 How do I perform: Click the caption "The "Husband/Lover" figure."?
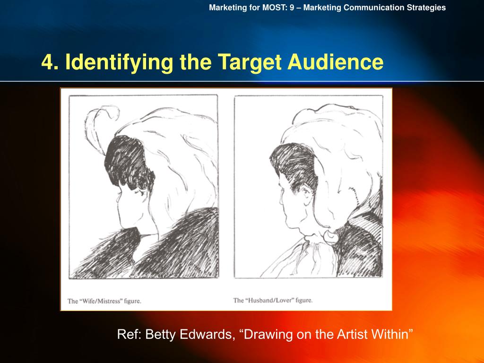click(273, 300)
